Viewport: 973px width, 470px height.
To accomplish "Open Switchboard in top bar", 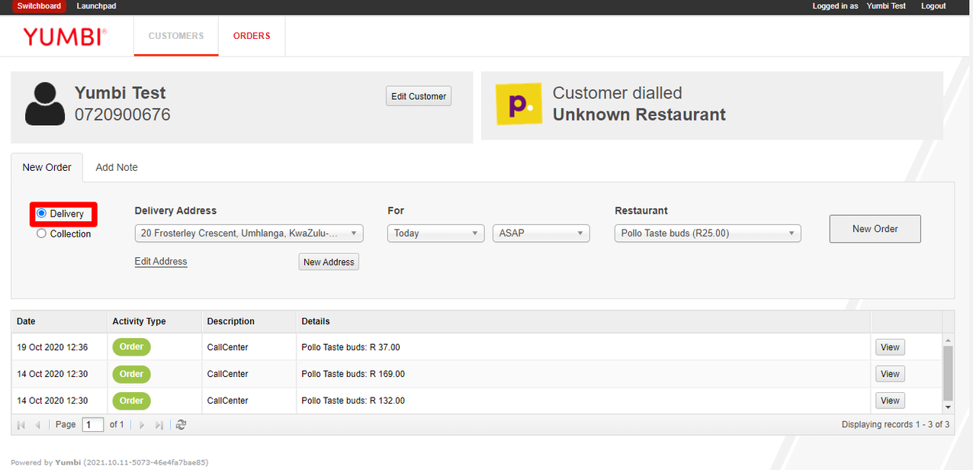I will 39,6.
